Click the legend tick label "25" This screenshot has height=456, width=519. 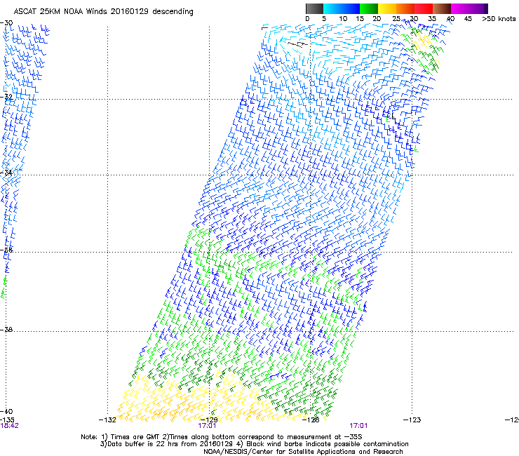click(x=396, y=19)
